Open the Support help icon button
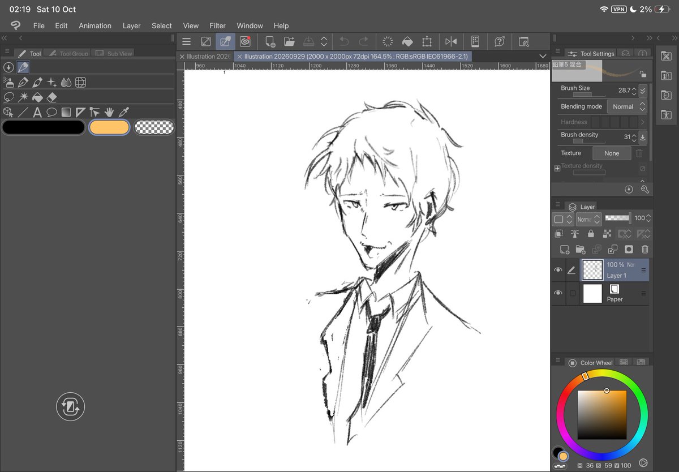679x472 pixels. (499, 41)
